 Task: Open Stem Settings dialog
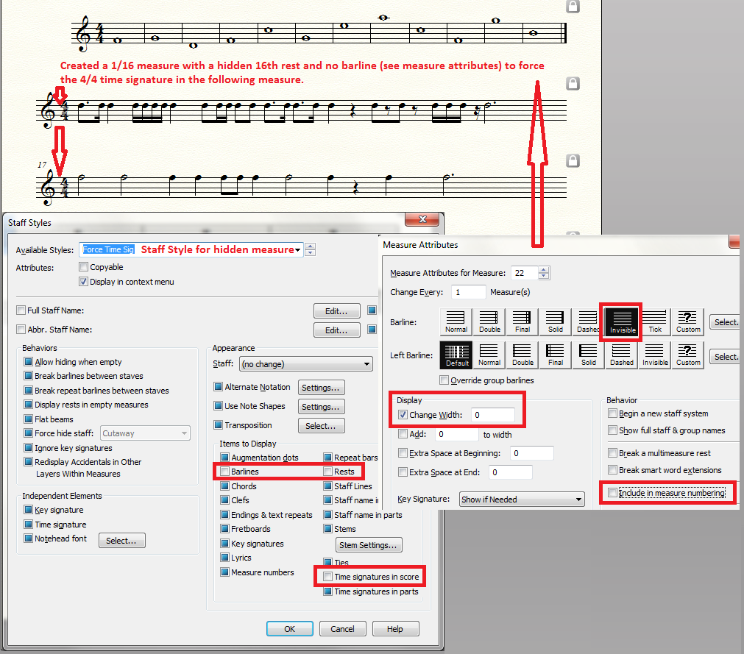(369, 545)
